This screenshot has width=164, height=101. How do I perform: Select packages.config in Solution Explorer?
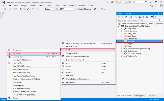(134, 54)
